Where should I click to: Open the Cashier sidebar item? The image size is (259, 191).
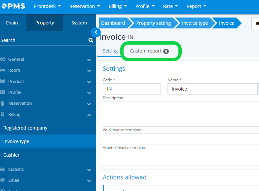tap(12, 155)
